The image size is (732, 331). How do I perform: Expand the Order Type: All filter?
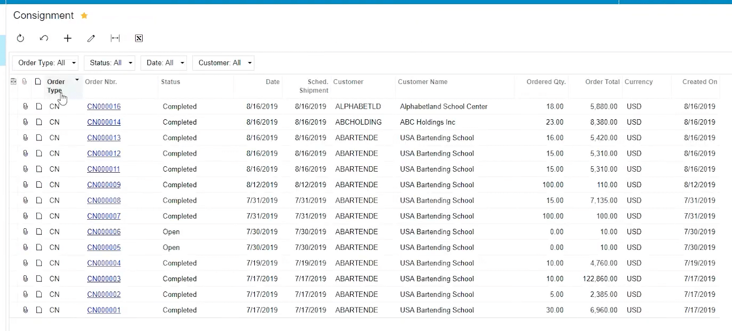[x=45, y=63]
